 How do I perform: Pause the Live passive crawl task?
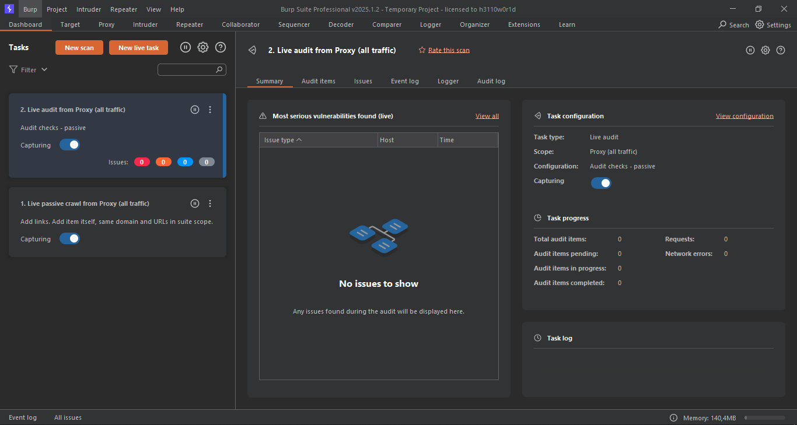[x=195, y=203]
